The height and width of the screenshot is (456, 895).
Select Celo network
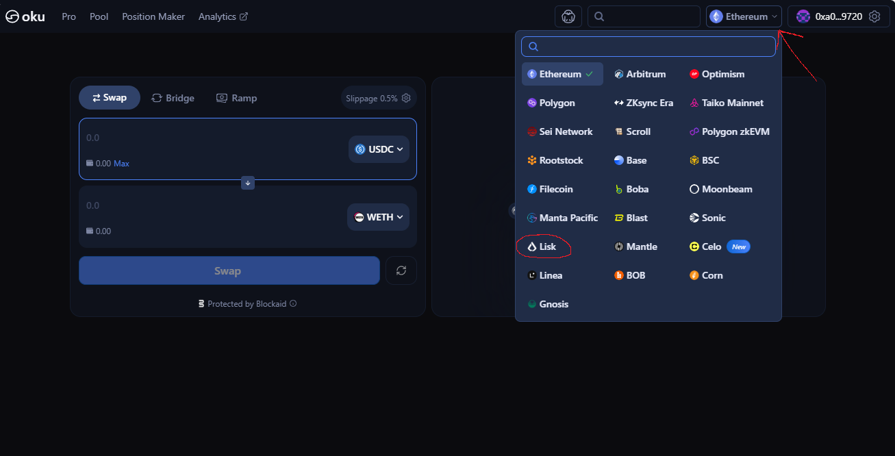point(705,246)
